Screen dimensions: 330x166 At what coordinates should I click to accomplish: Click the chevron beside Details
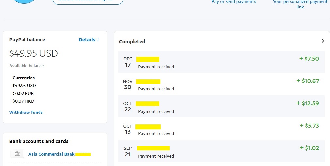click(98, 40)
